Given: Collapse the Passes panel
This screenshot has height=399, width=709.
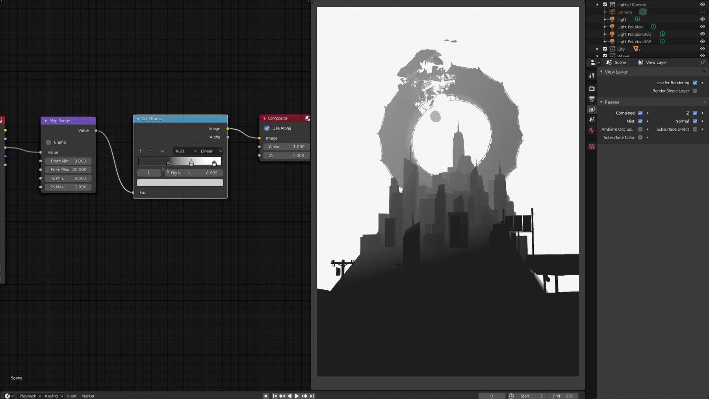Looking at the screenshot, I should click(x=601, y=102).
